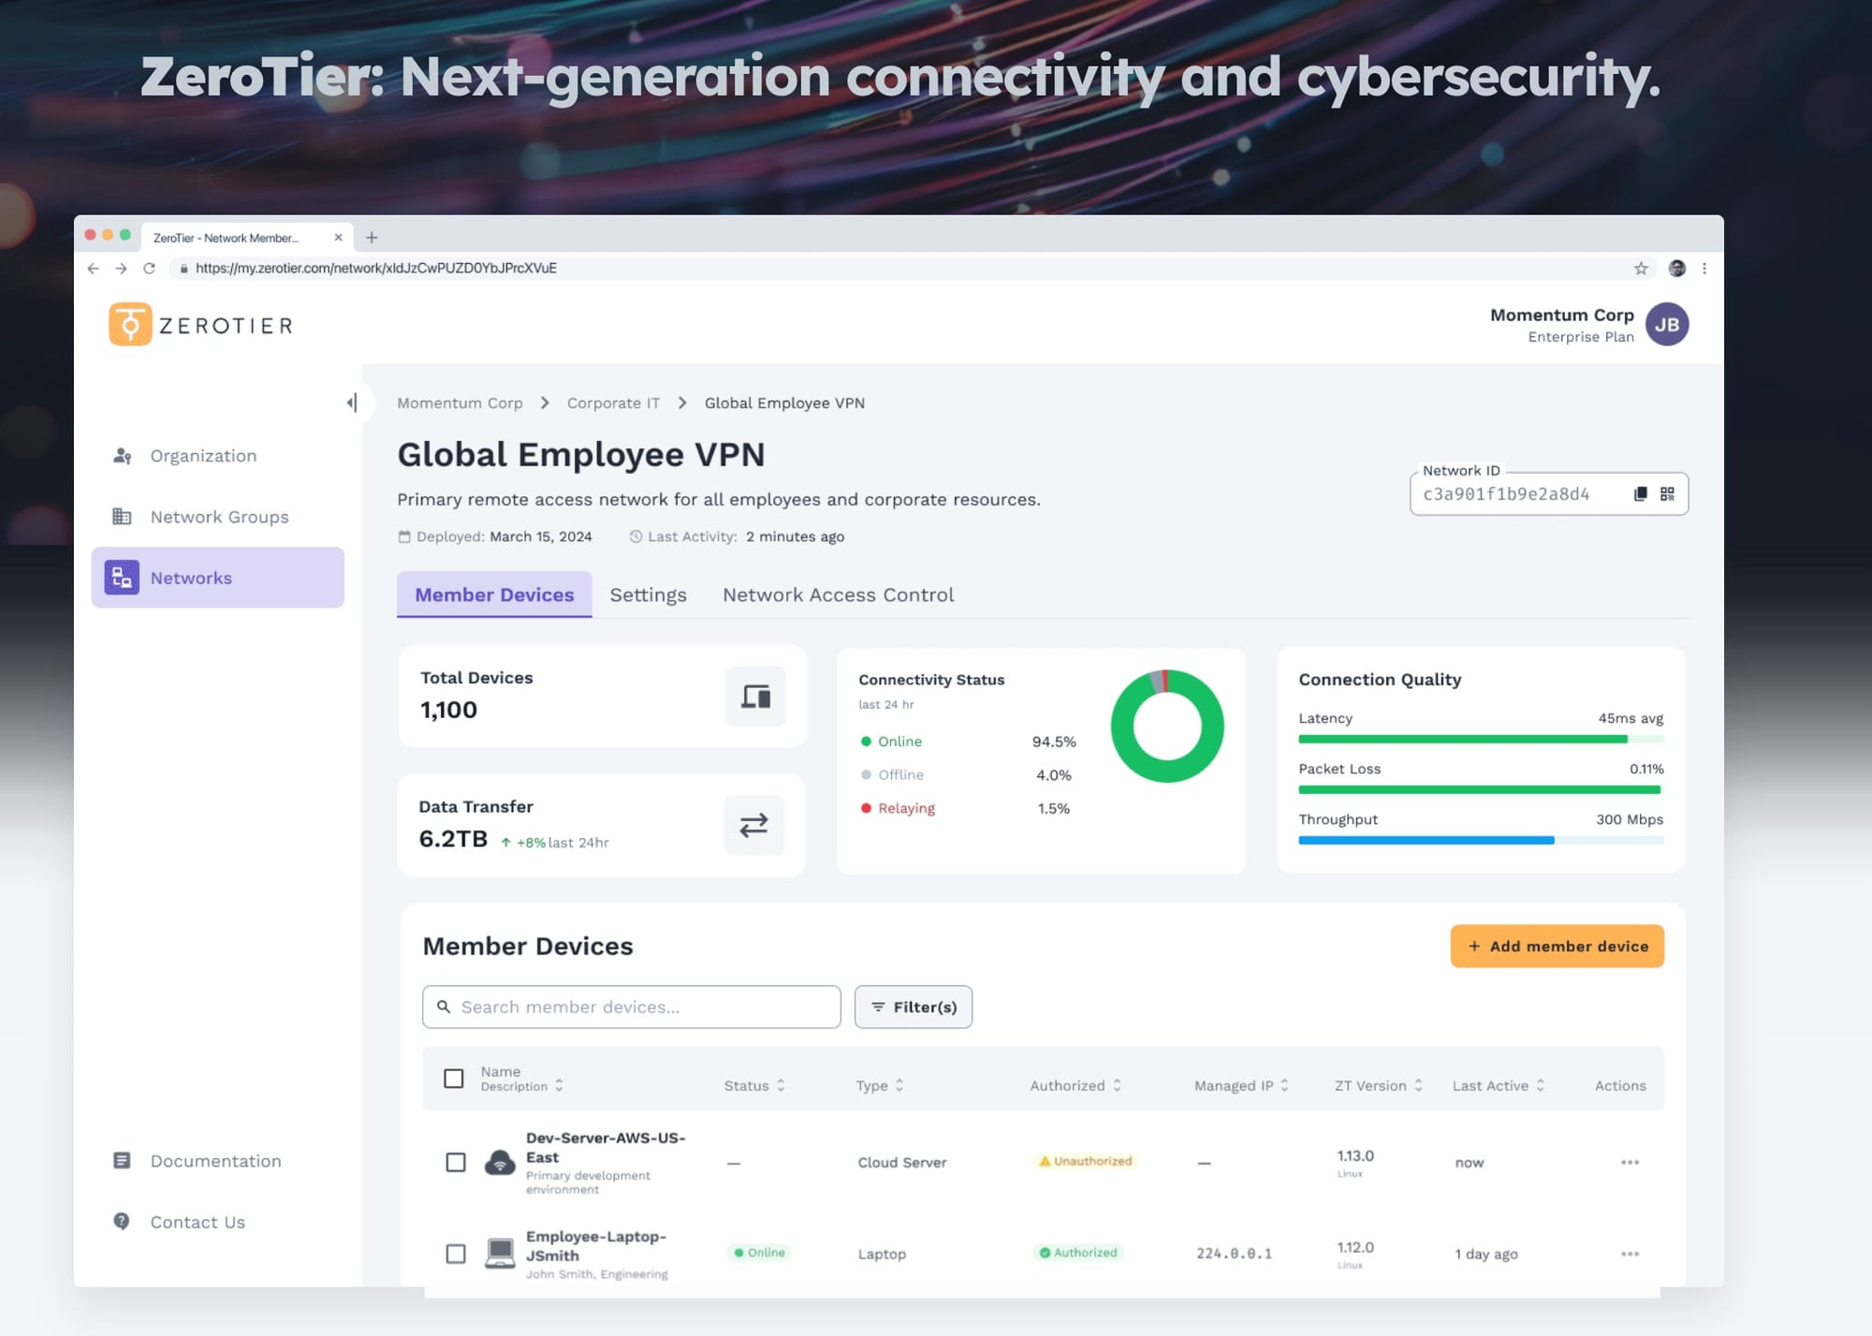Click the Add member device button

coord(1557,947)
